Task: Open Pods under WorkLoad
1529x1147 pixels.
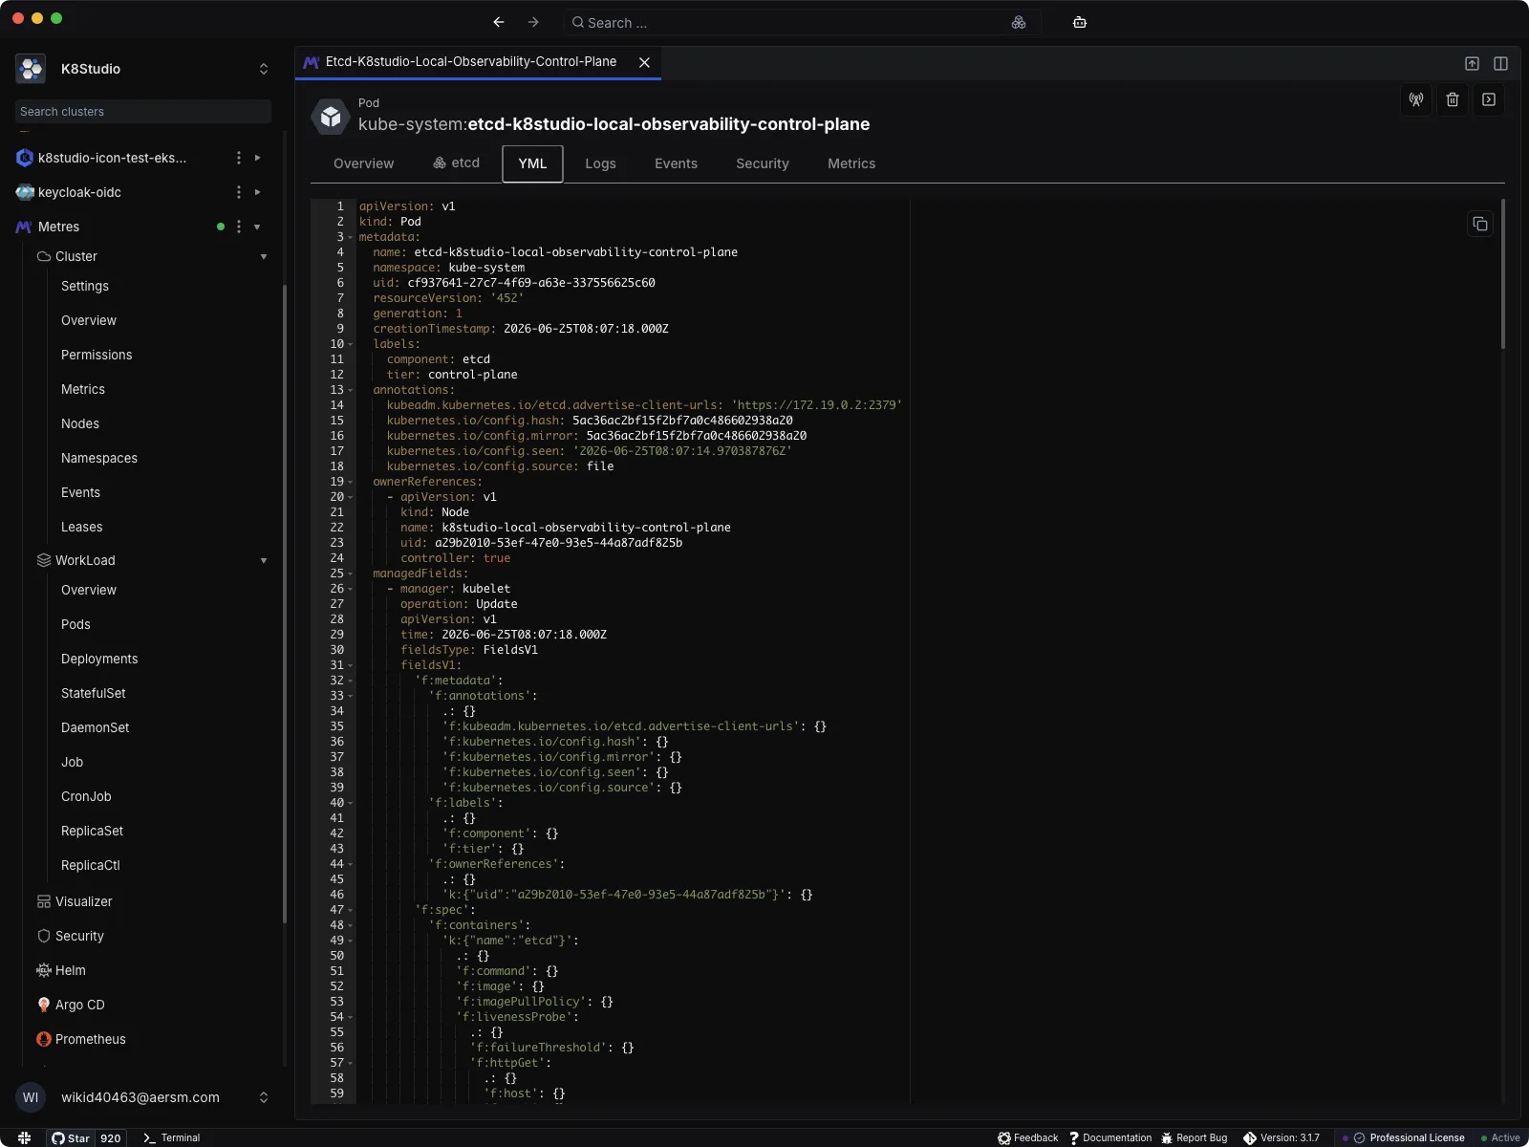Action: click(x=75, y=624)
